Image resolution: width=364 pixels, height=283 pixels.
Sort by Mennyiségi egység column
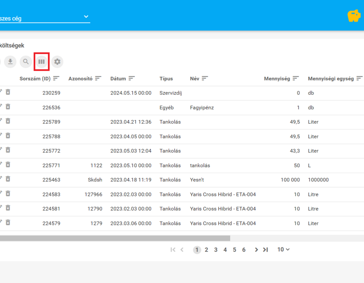click(x=360, y=78)
